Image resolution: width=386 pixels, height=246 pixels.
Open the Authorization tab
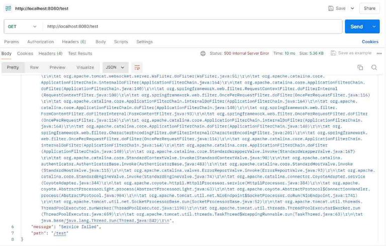(x=40, y=42)
